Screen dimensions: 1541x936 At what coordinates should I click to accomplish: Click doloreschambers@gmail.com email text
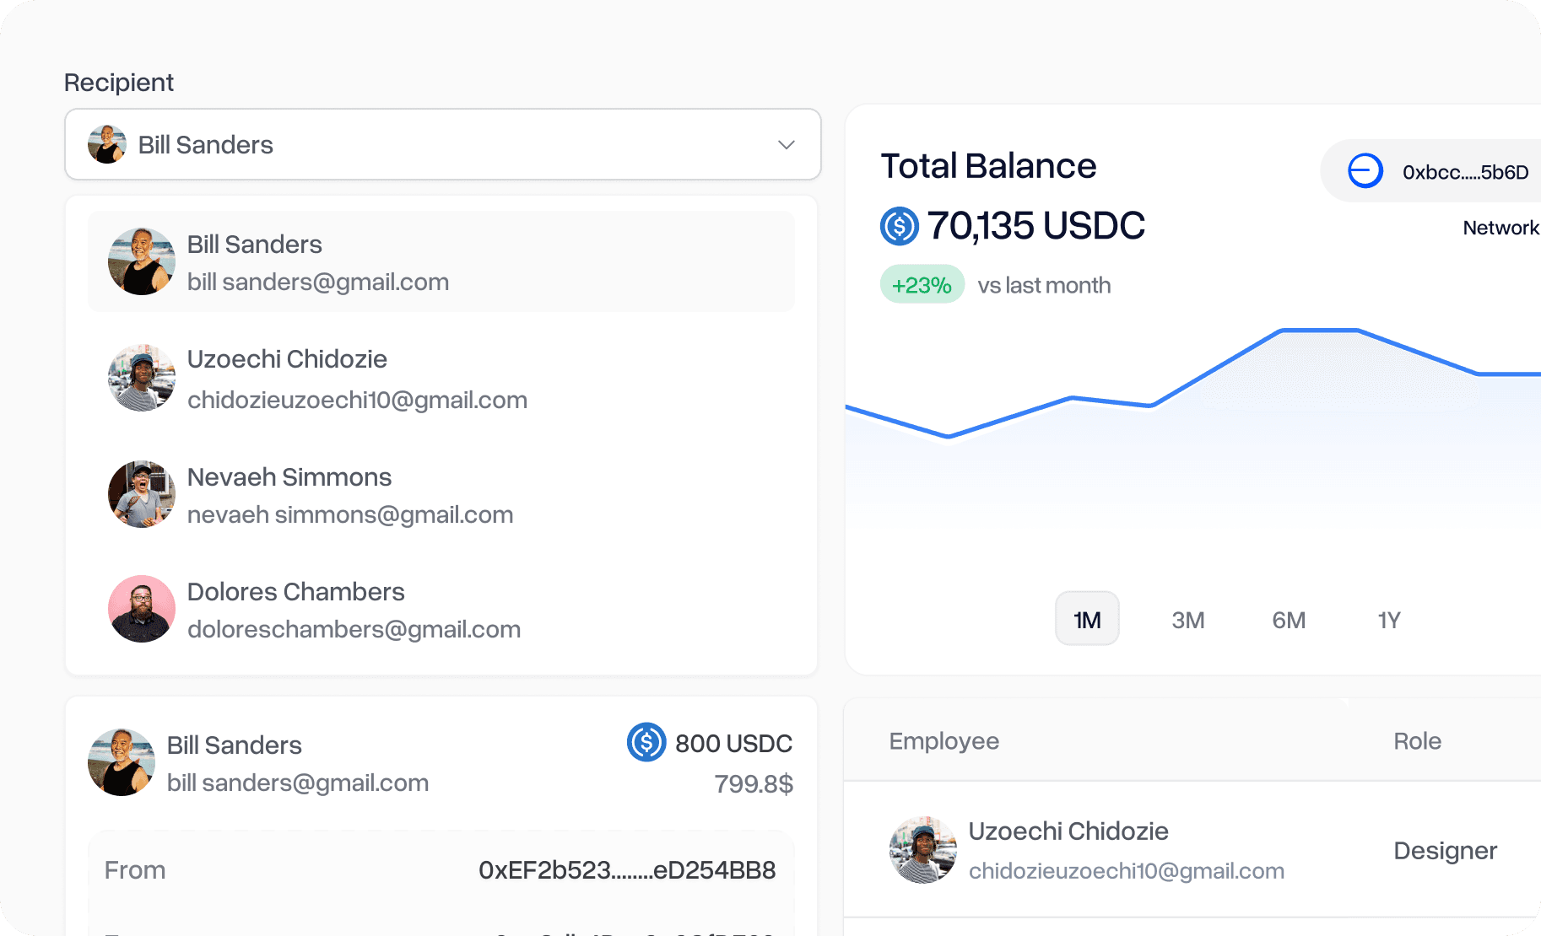354,630
